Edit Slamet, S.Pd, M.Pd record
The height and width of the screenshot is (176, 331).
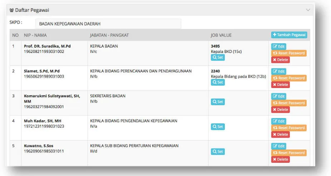[x=279, y=72]
